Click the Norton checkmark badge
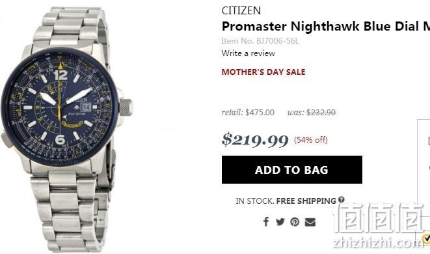430x254 pixels. pos(427,238)
